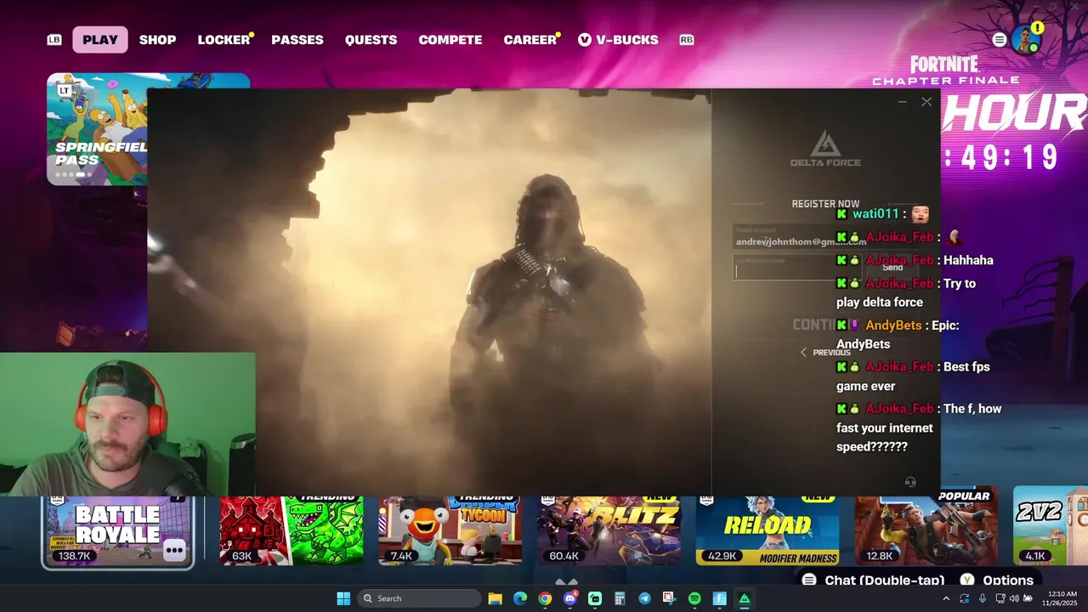
Task: Click the Email Account input field
Action: tap(824, 237)
